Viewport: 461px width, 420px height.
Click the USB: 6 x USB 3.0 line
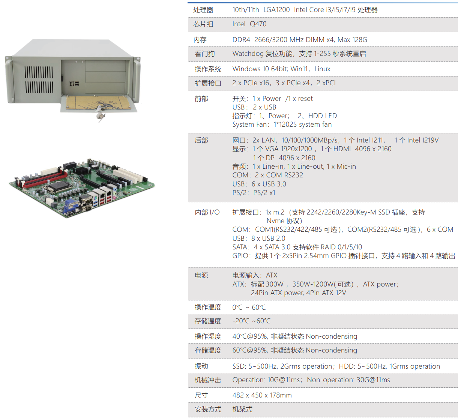coord(259,184)
